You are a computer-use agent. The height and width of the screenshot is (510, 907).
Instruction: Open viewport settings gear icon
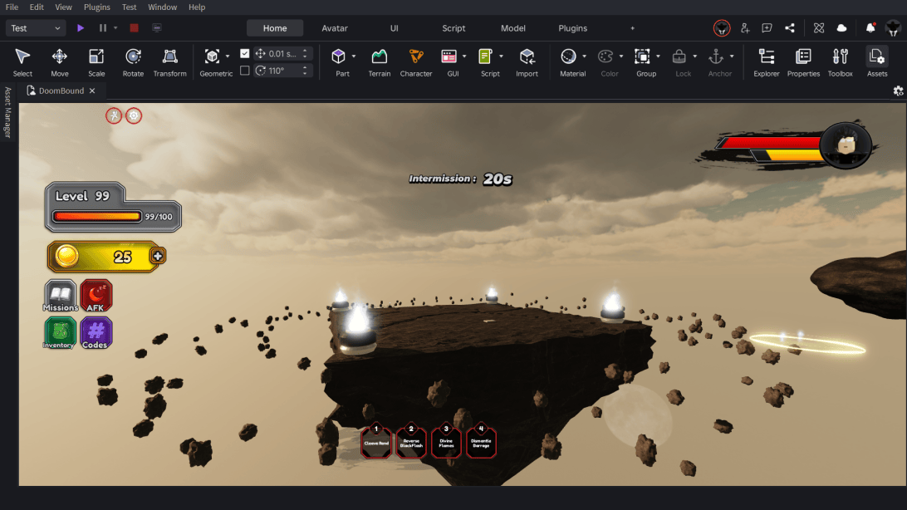[898, 91]
